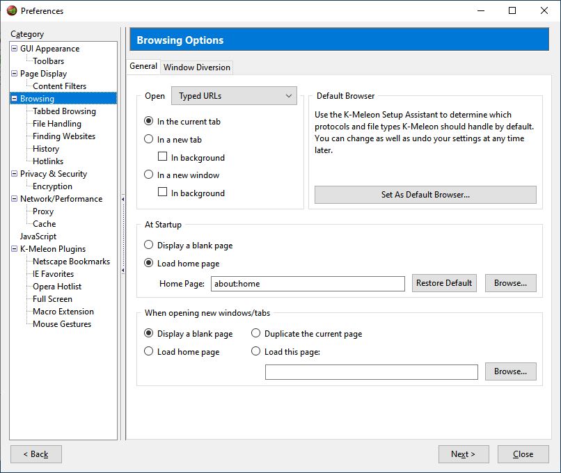Screen dimensions: 561x473
Task: Collapse the Network/Performance tree node
Action: [15, 198]
